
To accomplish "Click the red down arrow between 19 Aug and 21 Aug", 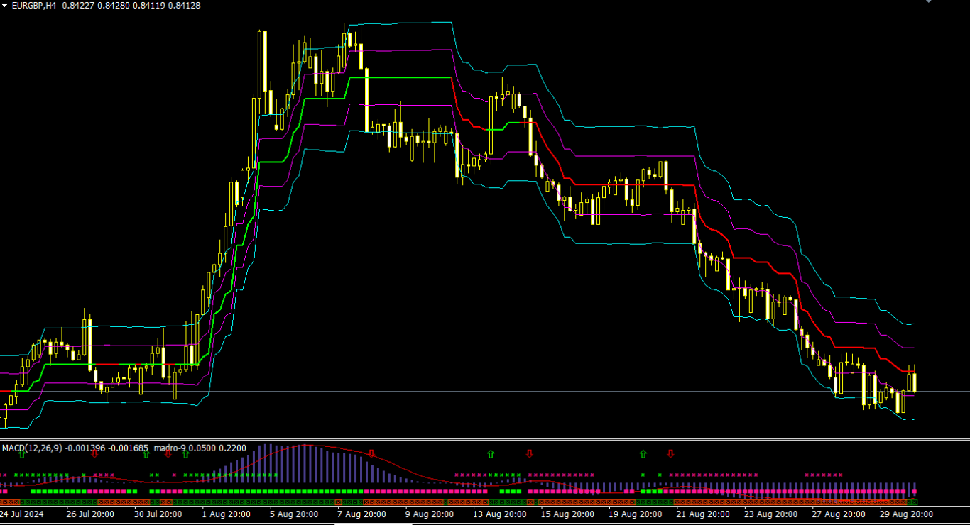I will click(670, 453).
